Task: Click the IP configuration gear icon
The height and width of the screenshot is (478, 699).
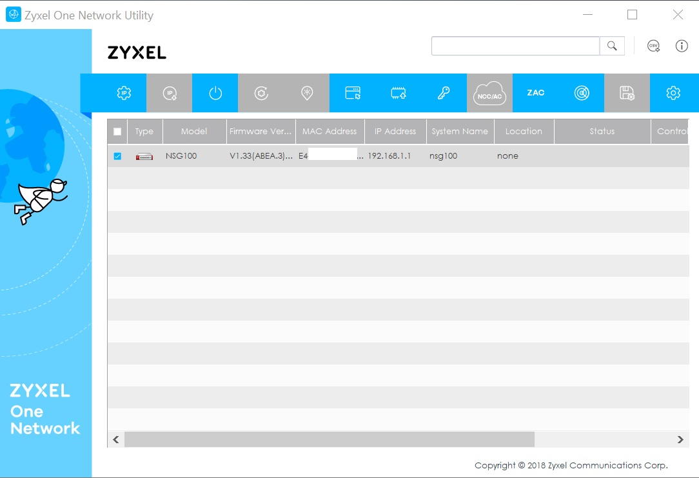Action: 124,93
